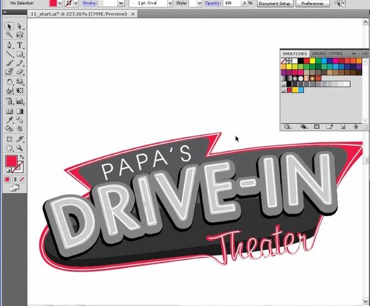Open the Preferences button

tap(312, 3)
